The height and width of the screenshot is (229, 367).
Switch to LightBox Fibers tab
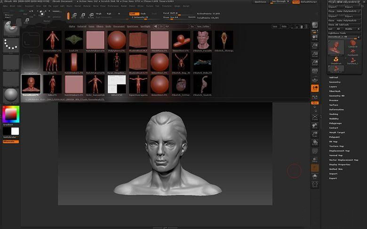coord(100,26)
